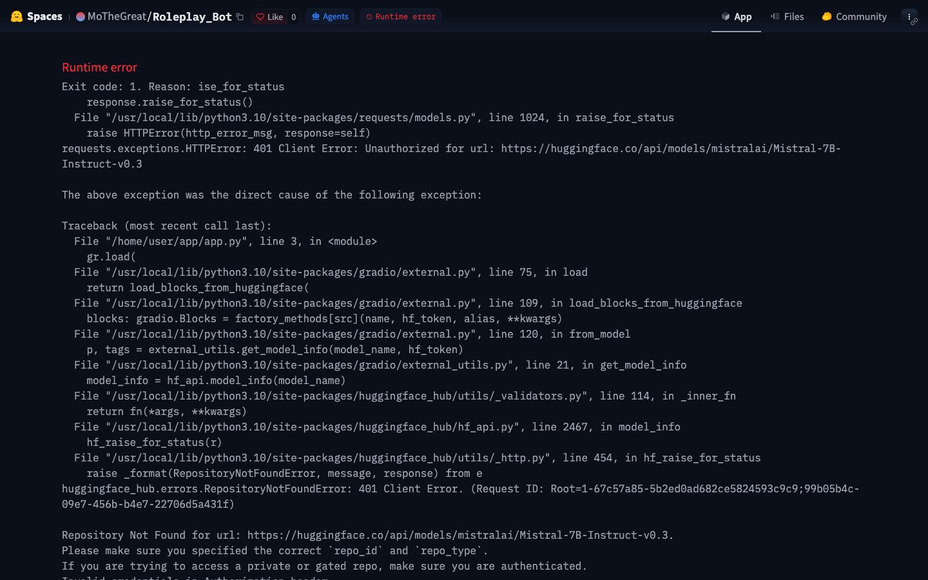
Task: Click the robot icon in Agents button
Action: [316, 17]
